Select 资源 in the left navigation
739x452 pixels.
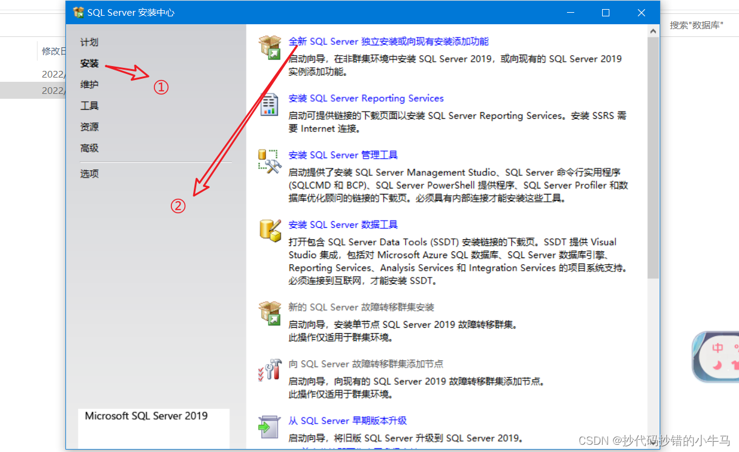(x=89, y=127)
